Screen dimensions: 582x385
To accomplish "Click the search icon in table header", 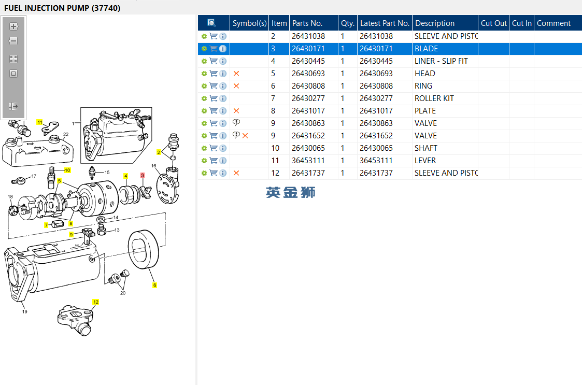I will pyautogui.click(x=211, y=23).
